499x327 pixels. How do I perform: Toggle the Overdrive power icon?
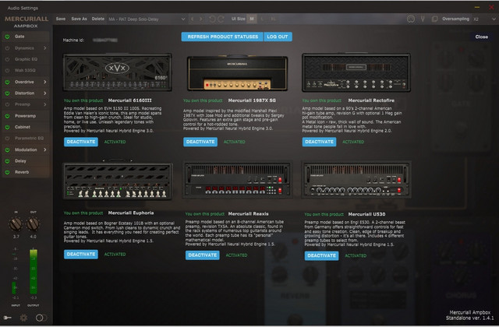pos(7,82)
